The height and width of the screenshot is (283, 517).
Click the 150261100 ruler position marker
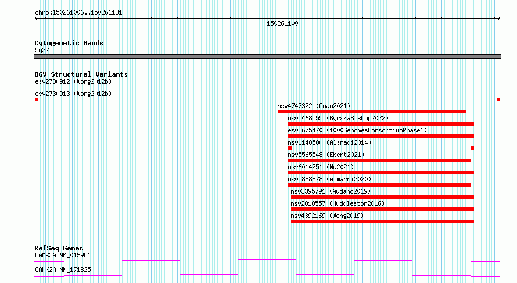click(282, 23)
